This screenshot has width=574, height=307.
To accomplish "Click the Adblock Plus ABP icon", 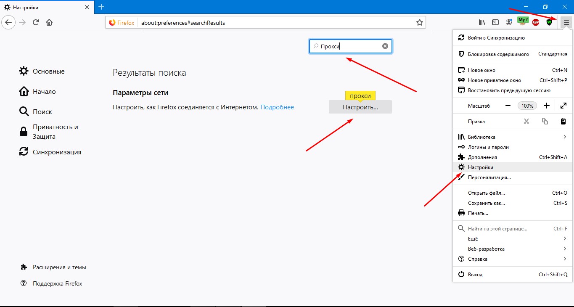I will point(536,23).
